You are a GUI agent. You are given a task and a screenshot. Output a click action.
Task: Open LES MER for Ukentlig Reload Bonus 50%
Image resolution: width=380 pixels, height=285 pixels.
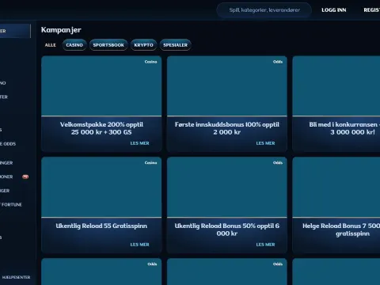tap(265, 245)
